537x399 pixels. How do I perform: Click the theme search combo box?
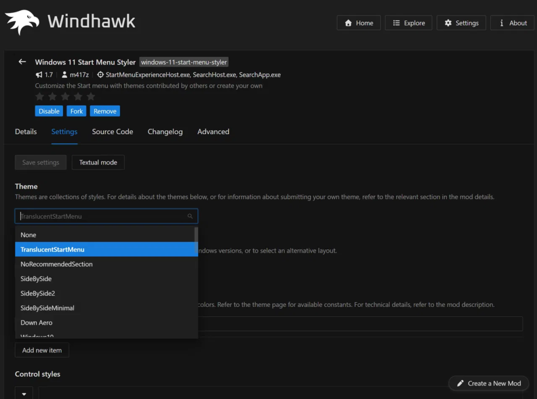[106, 216]
